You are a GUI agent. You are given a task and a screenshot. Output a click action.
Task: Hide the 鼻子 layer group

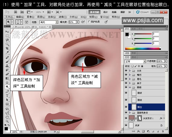click(x=126, y=83)
